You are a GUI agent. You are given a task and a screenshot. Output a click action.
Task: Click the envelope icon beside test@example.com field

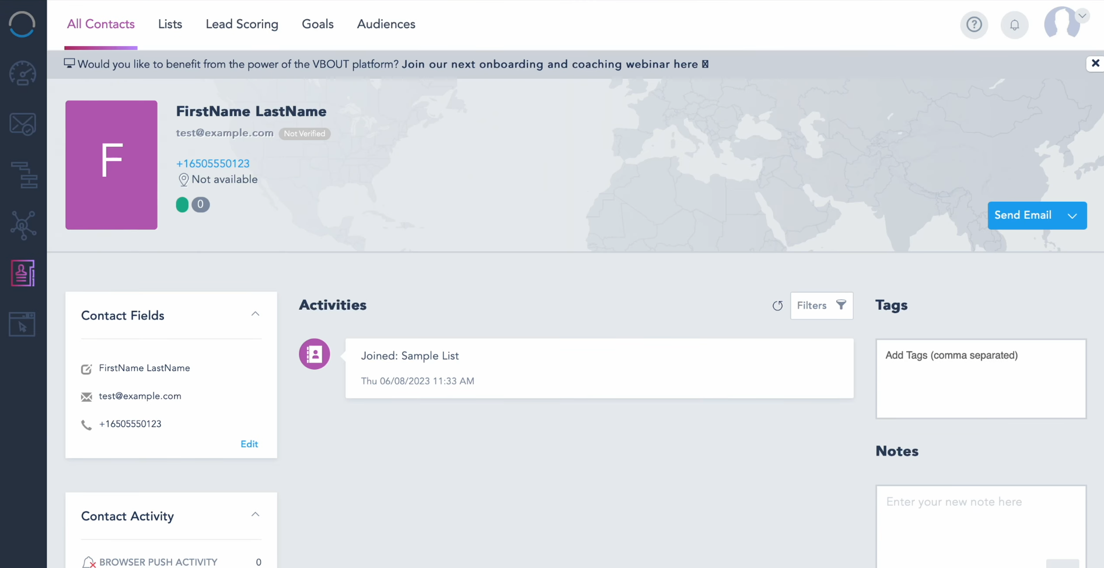click(x=86, y=397)
